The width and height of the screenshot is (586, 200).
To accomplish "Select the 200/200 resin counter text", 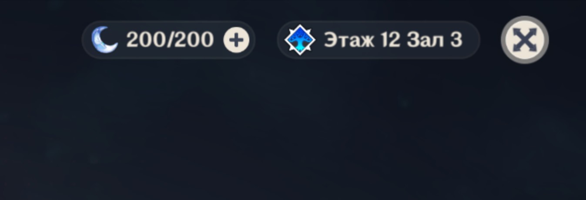I will (x=170, y=40).
